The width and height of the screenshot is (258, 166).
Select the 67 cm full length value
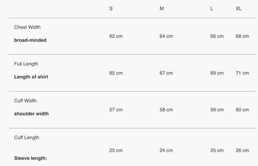click(x=166, y=73)
